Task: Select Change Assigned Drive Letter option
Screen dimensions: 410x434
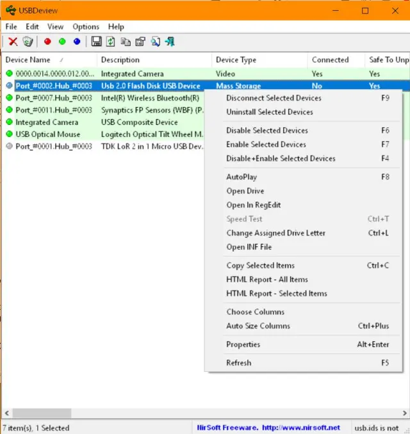Action: [x=275, y=233]
